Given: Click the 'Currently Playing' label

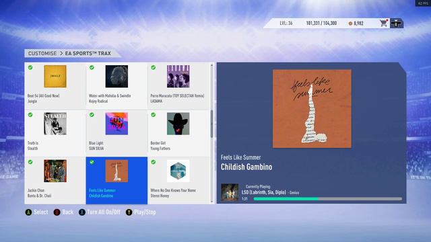Looking at the screenshot, I should click(x=258, y=187).
